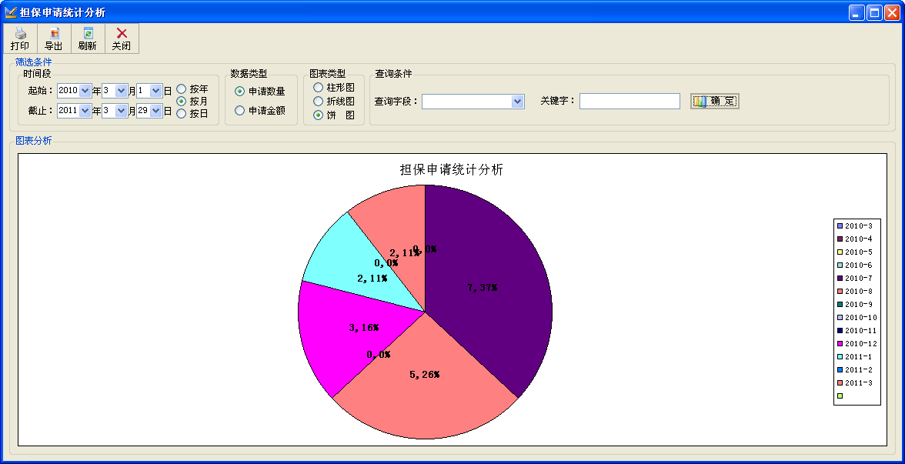Image resolution: width=905 pixels, height=464 pixels.
Task: Click the chart title 担保申请统计分析
Action: pyautogui.click(x=451, y=169)
